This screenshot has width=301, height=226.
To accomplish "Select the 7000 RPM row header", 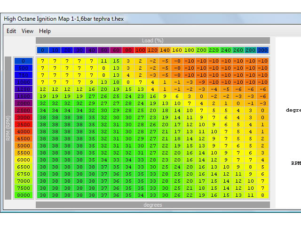I will (24, 181).
